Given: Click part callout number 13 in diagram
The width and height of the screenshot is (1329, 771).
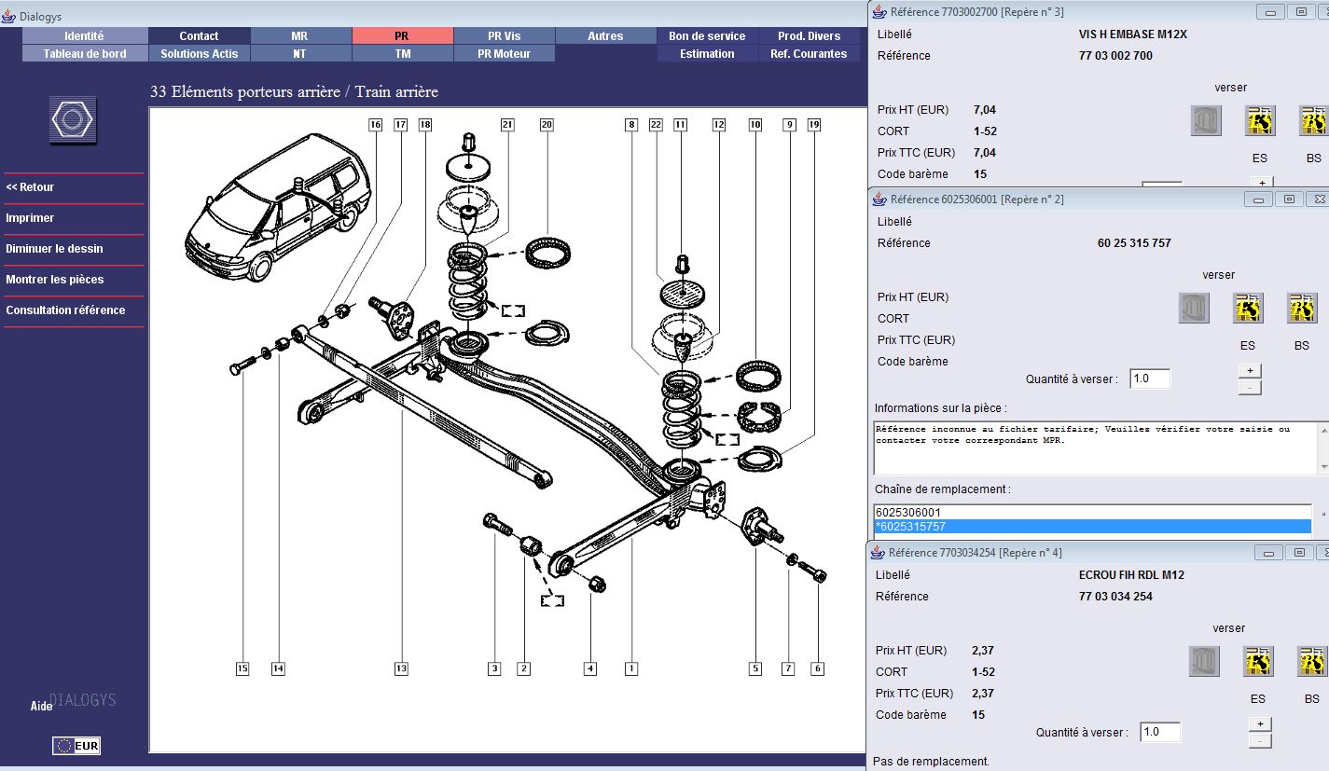Looking at the screenshot, I should [401, 668].
